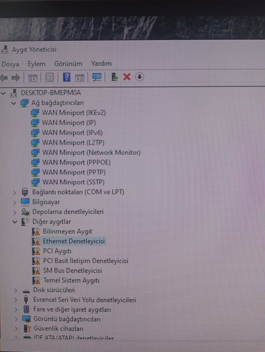265x352 pixels.
Task: Select the Güvenlik cihazları label
Action: click(x=58, y=329)
